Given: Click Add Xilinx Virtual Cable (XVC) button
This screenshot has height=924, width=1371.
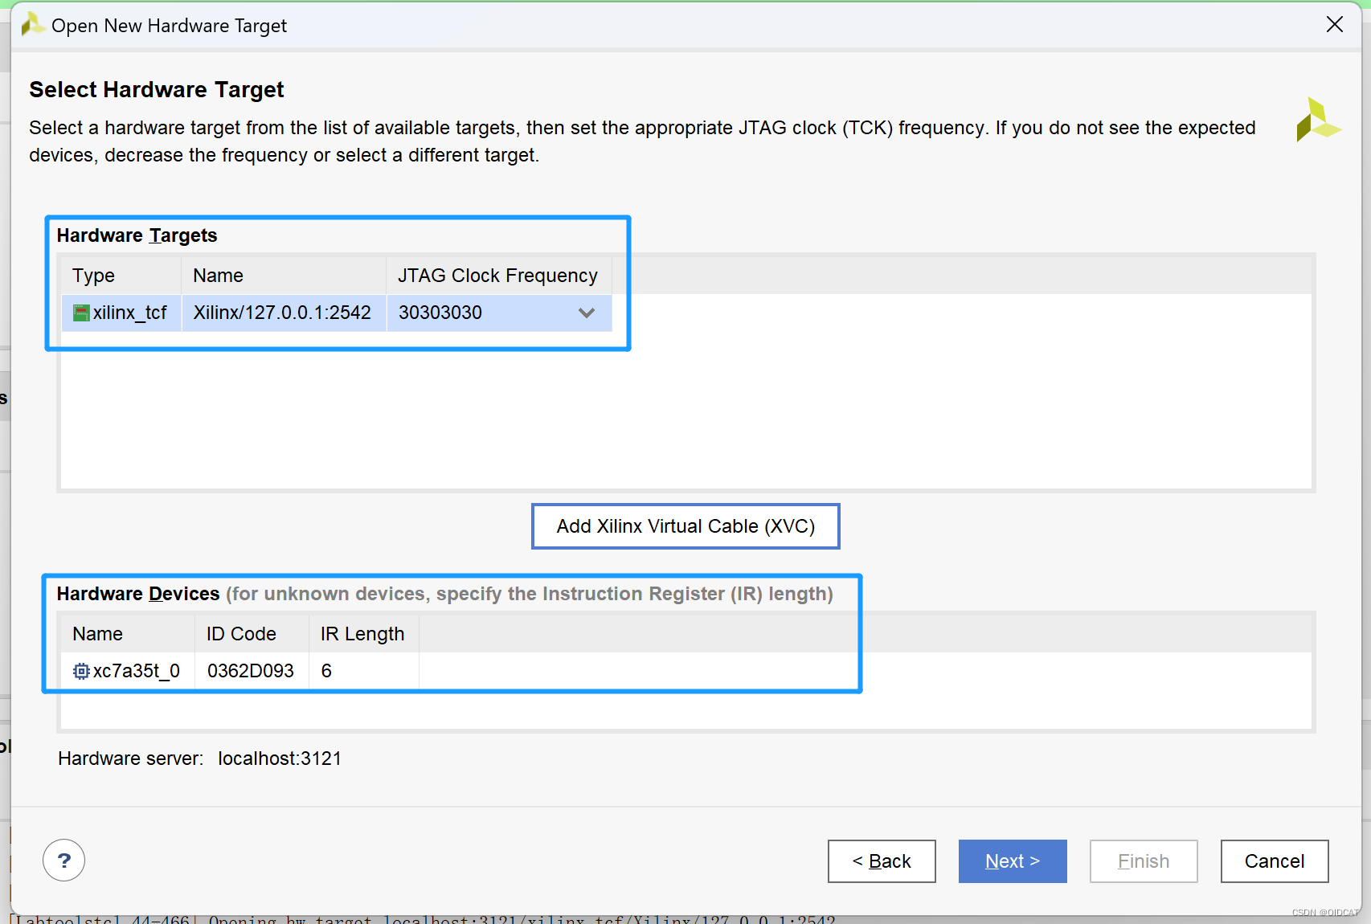Looking at the screenshot, I should (685, 526).
